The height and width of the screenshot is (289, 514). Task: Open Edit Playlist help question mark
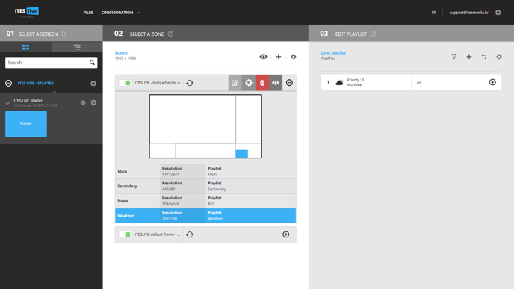pos(373,34)
